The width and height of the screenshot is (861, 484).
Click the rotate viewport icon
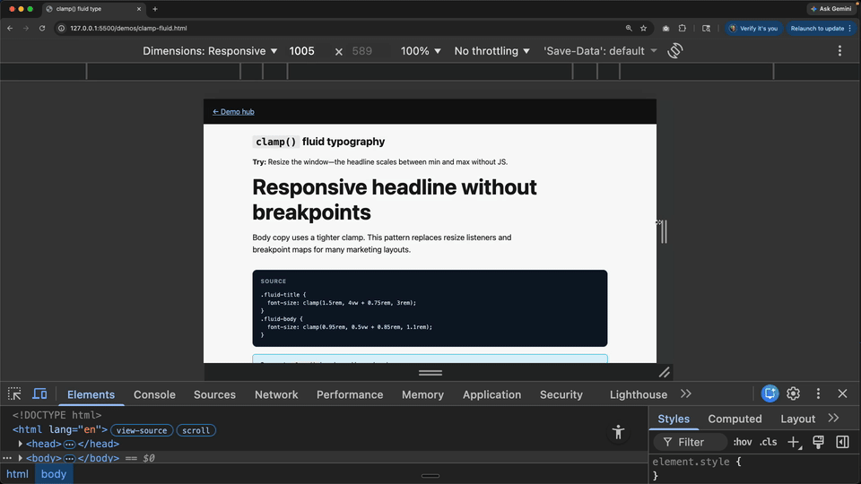pos(674,50)
